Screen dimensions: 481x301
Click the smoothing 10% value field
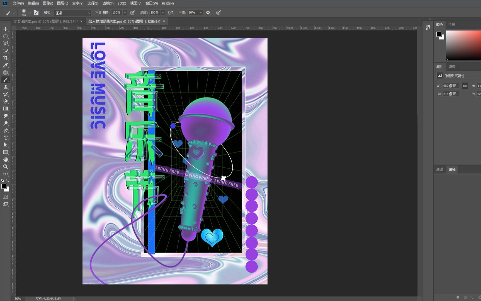click(x=193, y=13)
